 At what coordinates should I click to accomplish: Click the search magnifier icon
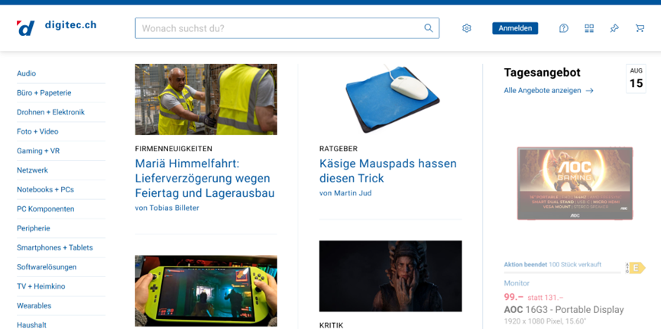429,28
